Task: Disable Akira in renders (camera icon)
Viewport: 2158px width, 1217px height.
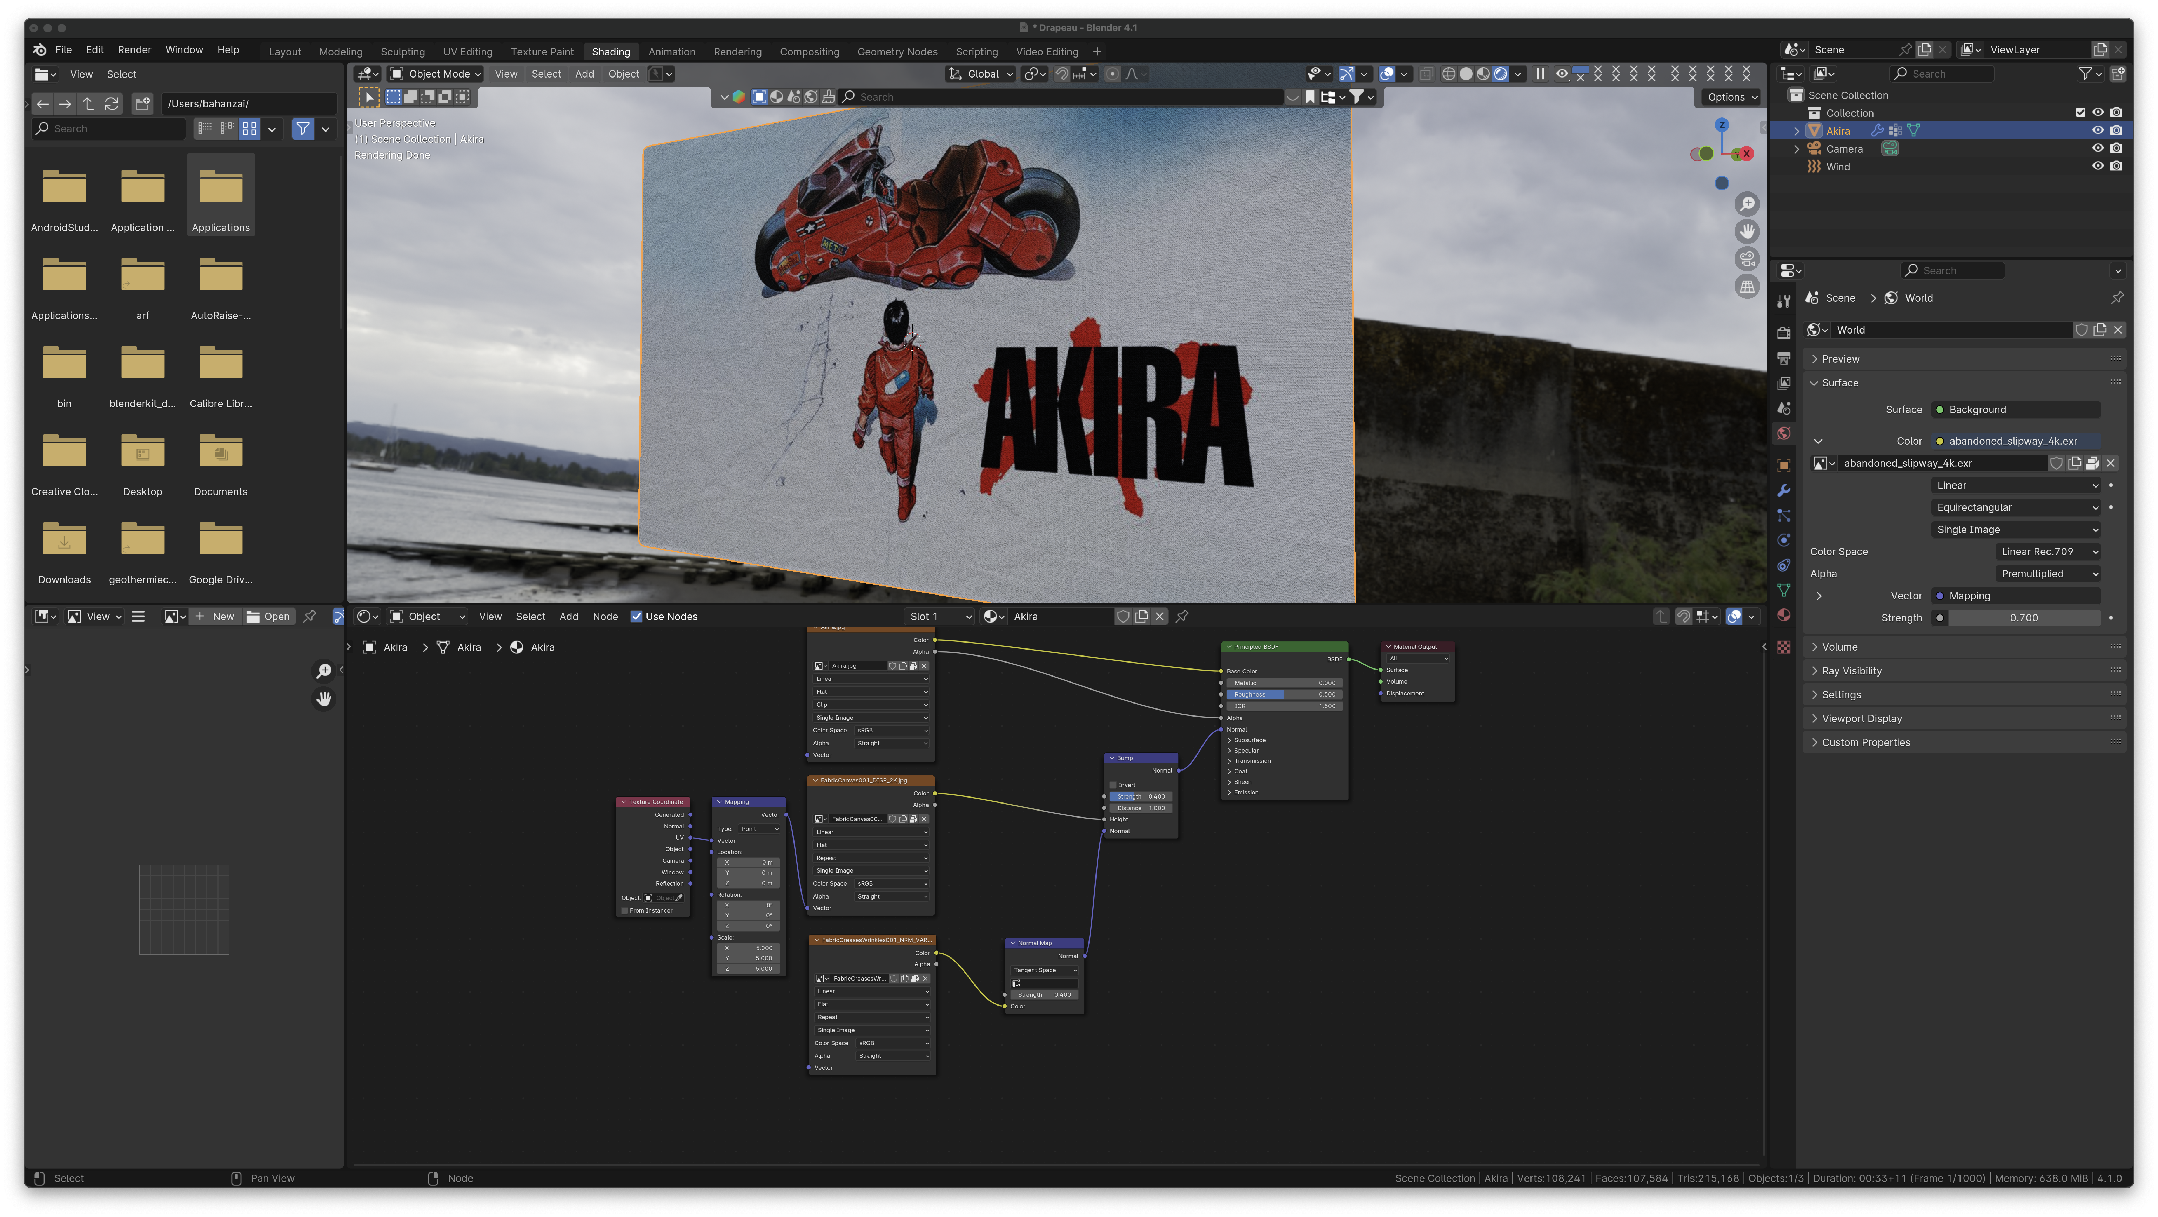Action: [x=2116, y=131]
